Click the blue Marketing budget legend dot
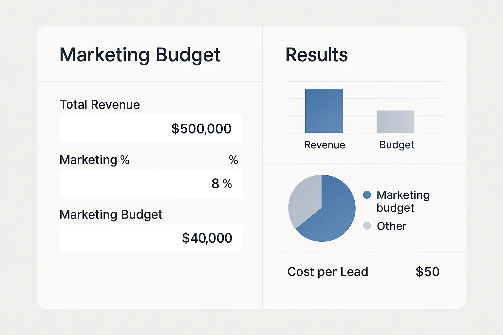This screenshot has height=335, width=503. tap(367, 195)
